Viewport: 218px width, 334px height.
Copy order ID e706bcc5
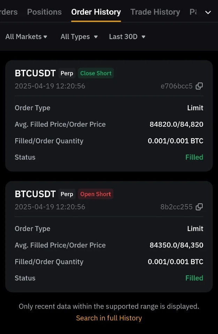click(x=199, y=86)
